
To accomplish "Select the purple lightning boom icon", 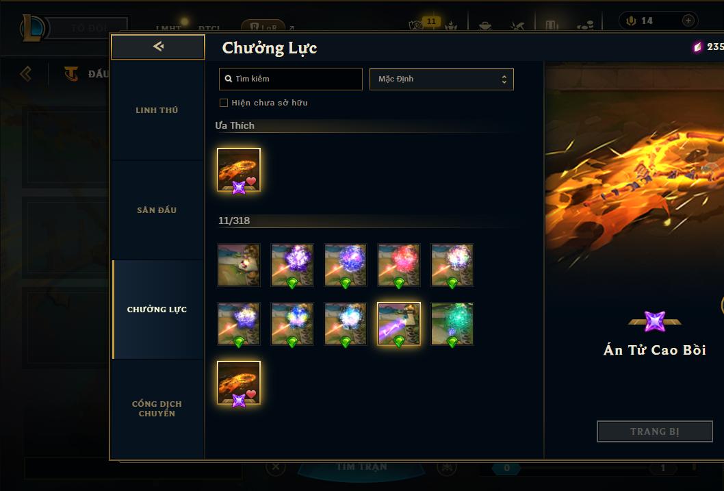I will 399,324.
